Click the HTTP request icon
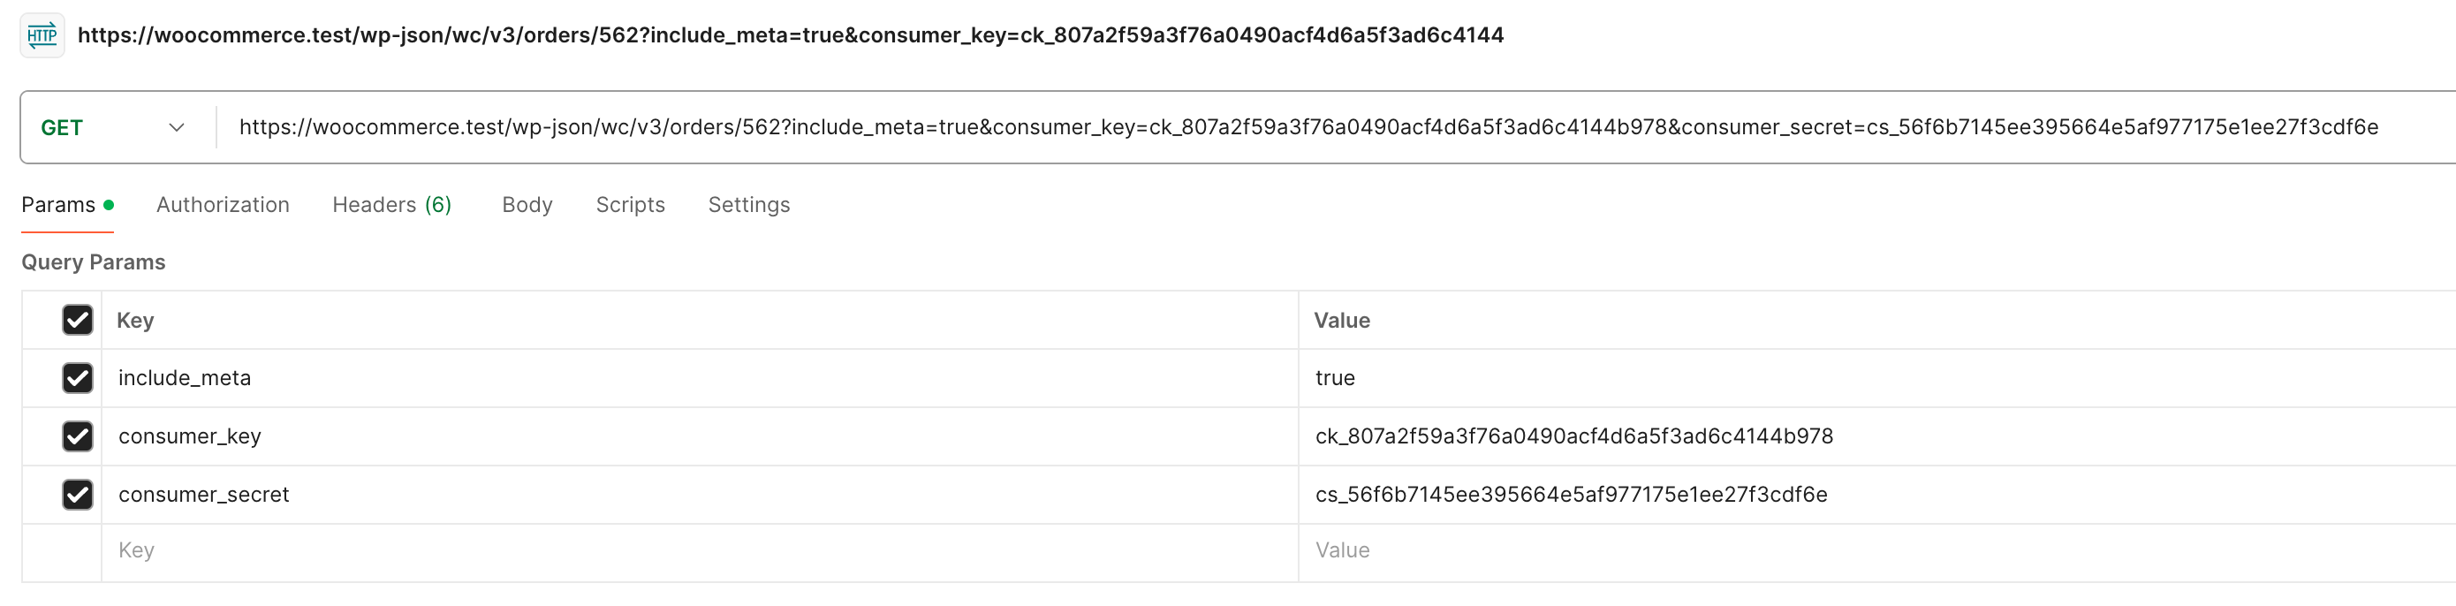 [42, 36]
